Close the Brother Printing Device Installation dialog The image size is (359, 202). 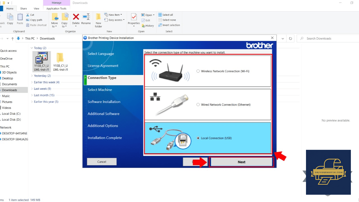(x=272, y=38)
